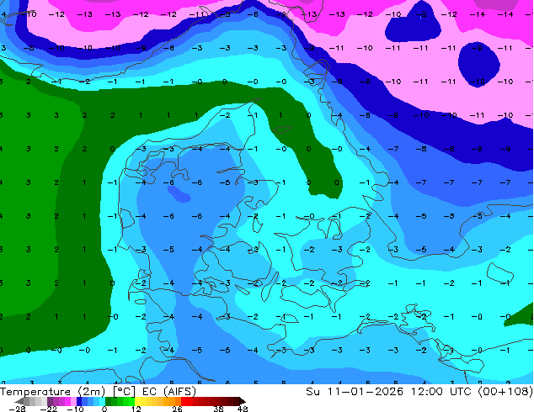Click the '-28' legend label
Image resolution: width=534 pixels, height=412 pixels.
click(17, 409)
